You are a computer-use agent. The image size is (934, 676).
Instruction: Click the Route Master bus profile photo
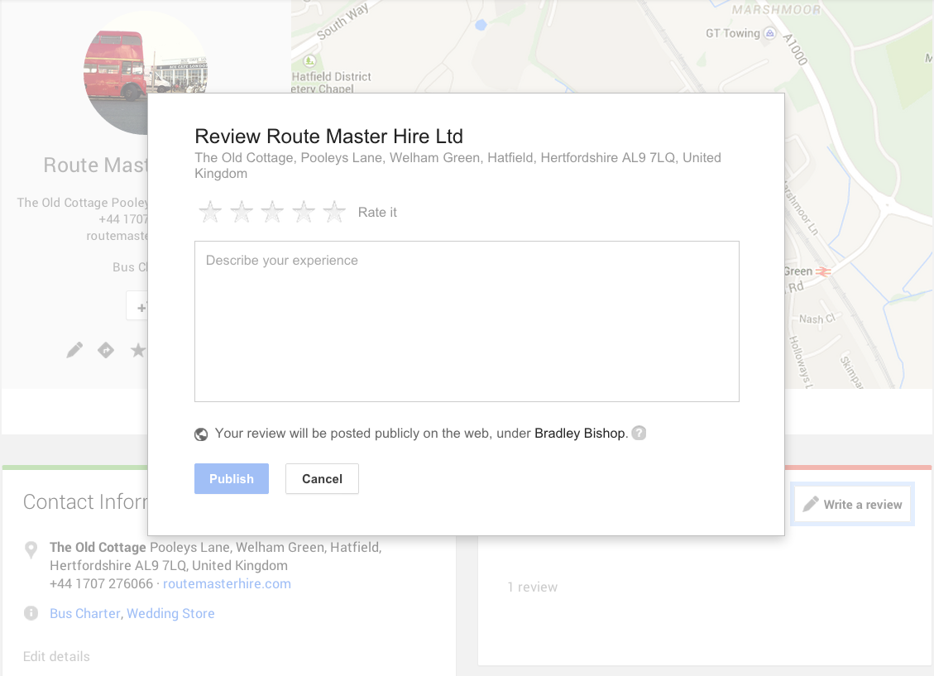click(x=146, y=73)
